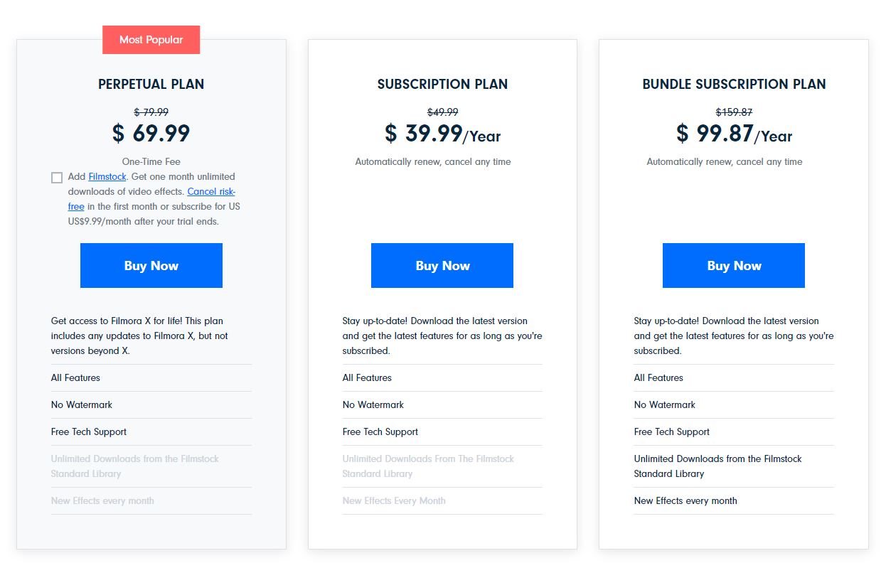Click the struck-through $159.87 price
Screen dimensions: 886x563
tap(734, 112)
